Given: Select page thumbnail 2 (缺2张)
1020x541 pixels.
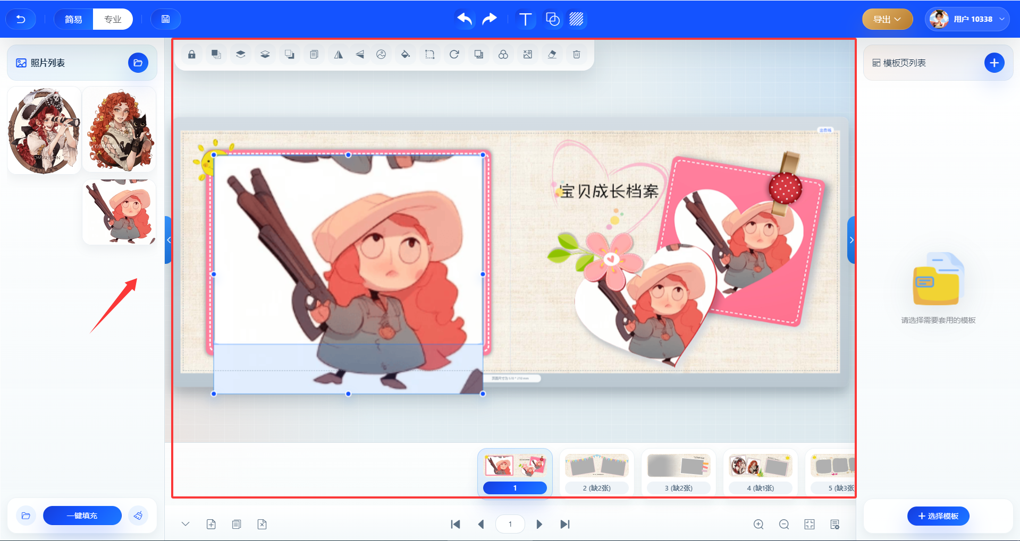Looking at the screenshot, I should tap(596, 472).
